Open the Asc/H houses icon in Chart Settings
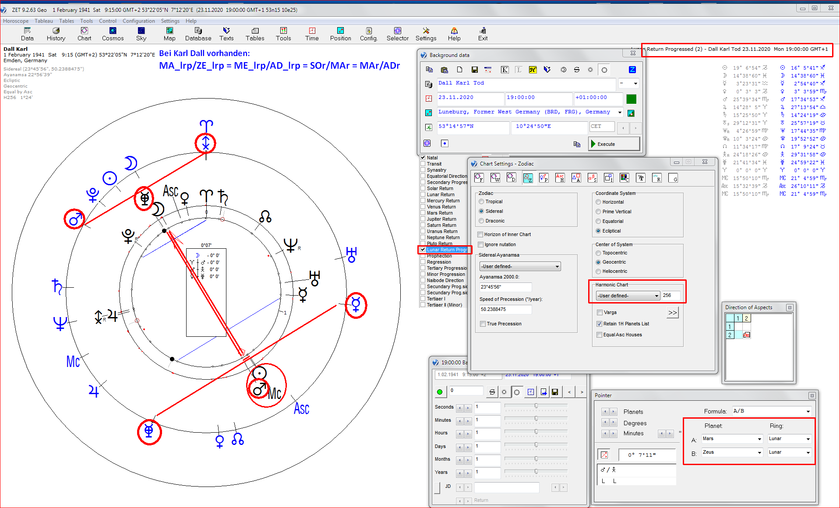The image size is (840, 508). click(x=560, y=178)
